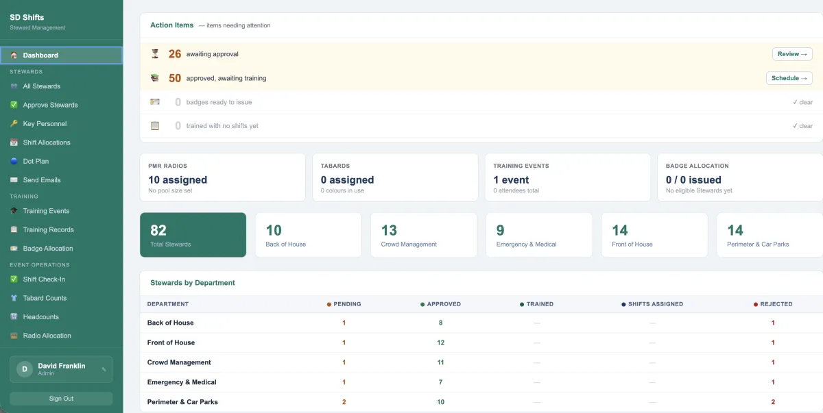Navigate to Badge Allocation
The height and width of the screenshot is (413, 823).
pyautogui.click(x=62, y=249)
